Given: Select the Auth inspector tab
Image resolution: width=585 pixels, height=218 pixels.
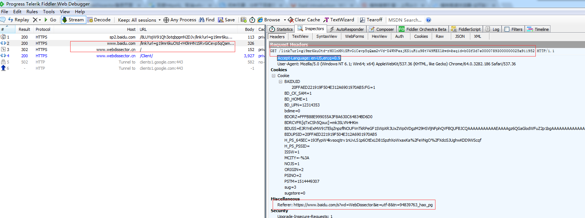Looking at the screenshot, I should 399,37.
